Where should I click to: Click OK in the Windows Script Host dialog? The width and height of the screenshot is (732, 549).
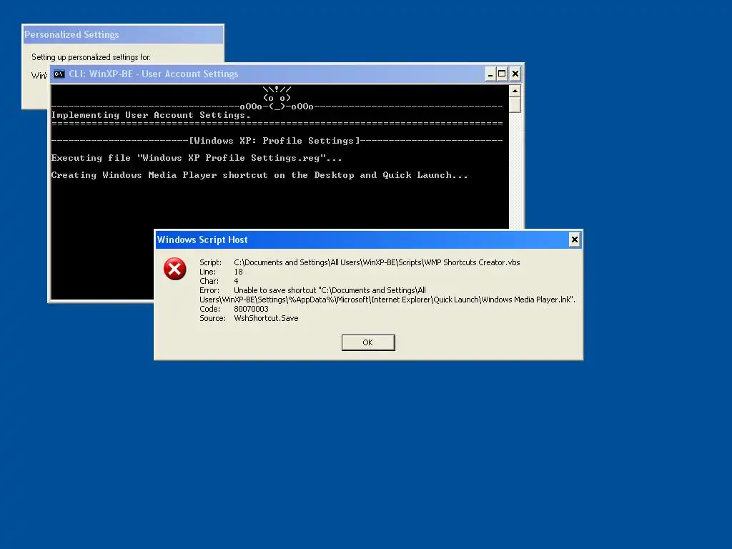point(368,342)
